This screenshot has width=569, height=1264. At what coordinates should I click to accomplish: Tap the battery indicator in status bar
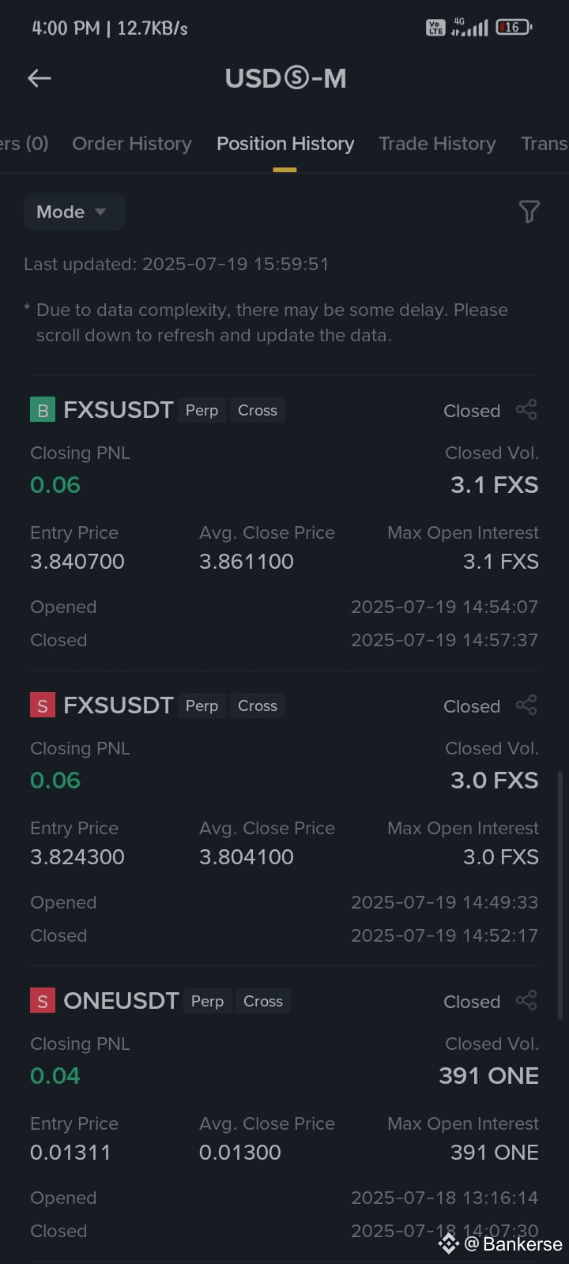(x=514, y=28)
